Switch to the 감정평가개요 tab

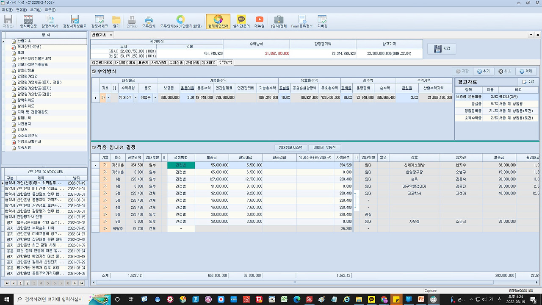click(102, 63)
